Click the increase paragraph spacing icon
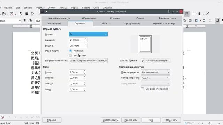Screen dimensions: 223x125 pos(205,21)
